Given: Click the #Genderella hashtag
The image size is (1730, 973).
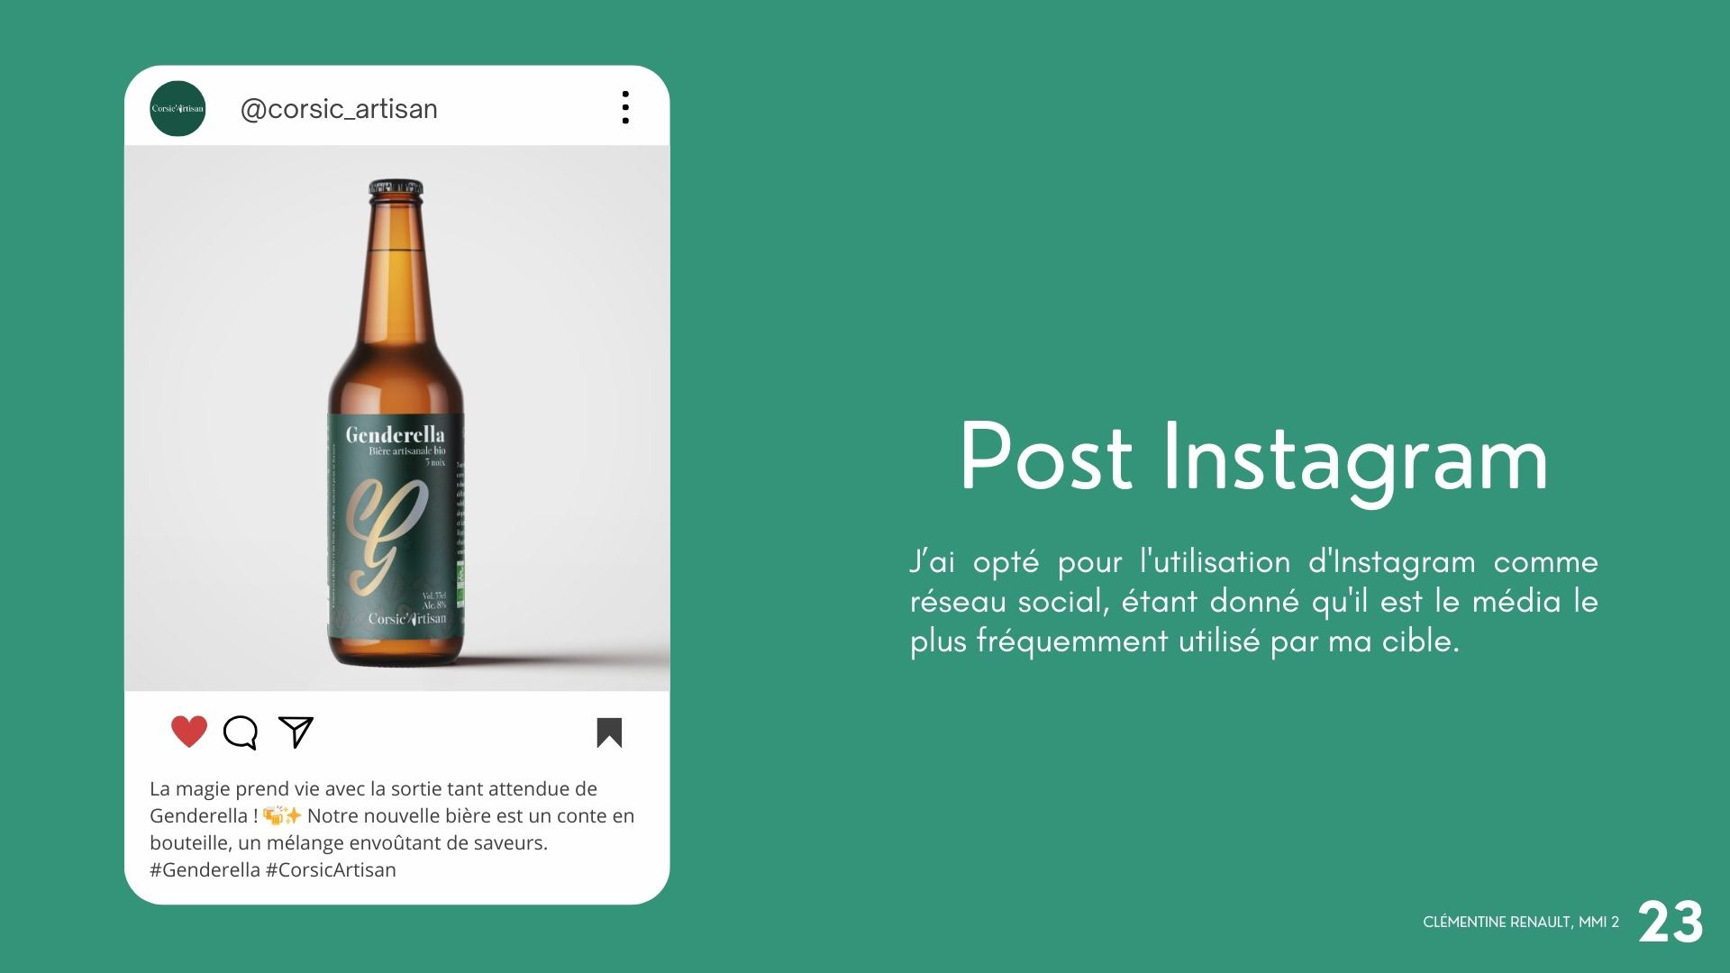Looking at the screenshot, I should point(205,870).
